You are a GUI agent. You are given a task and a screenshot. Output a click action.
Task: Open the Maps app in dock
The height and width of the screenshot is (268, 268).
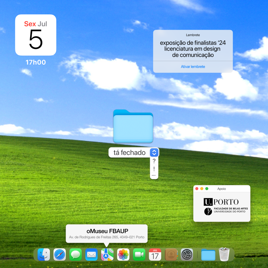pos(107,255)
